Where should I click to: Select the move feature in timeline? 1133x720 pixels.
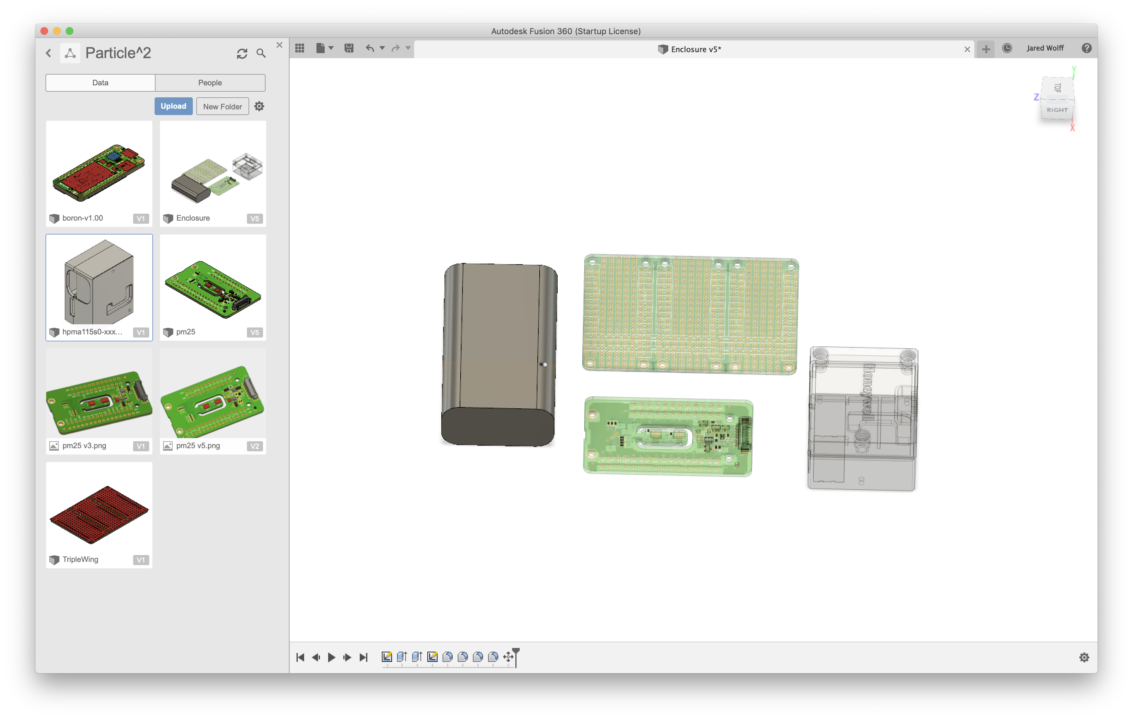508,657
